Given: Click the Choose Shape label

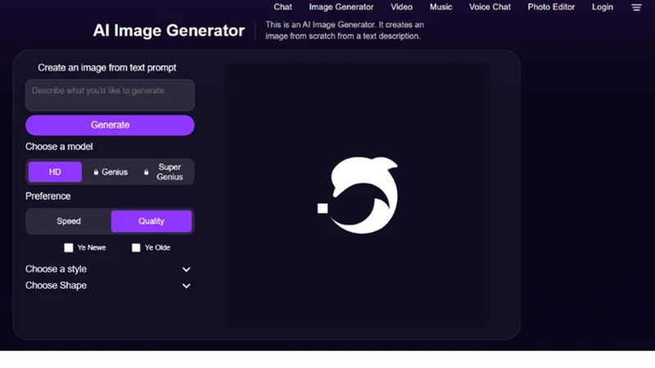Looking at the screenshot, I should [x=56, y=285].
